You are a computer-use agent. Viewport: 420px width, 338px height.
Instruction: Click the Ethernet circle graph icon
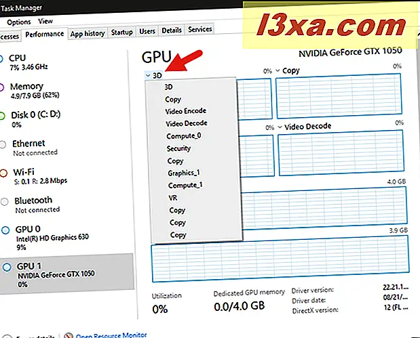(x=3, y=145)
